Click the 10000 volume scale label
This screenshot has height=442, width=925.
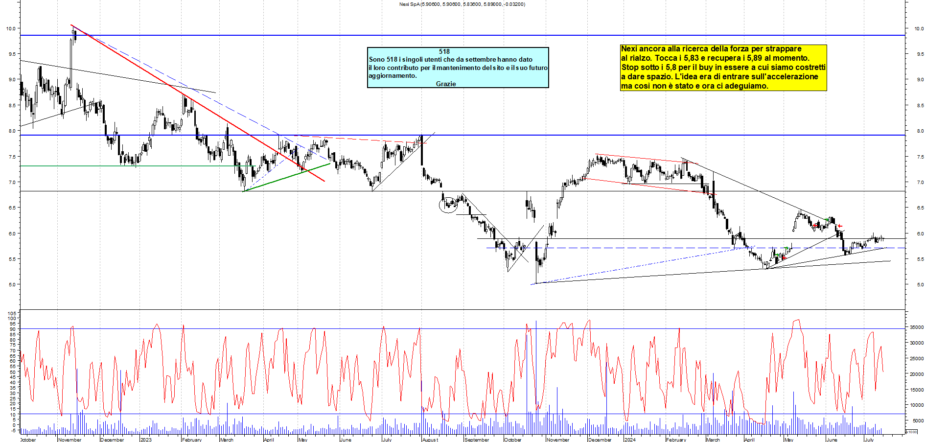[917, 405]
